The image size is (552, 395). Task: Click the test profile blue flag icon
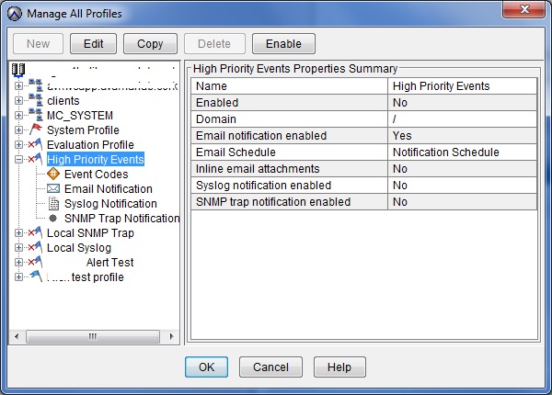click(x=36, y=276)
